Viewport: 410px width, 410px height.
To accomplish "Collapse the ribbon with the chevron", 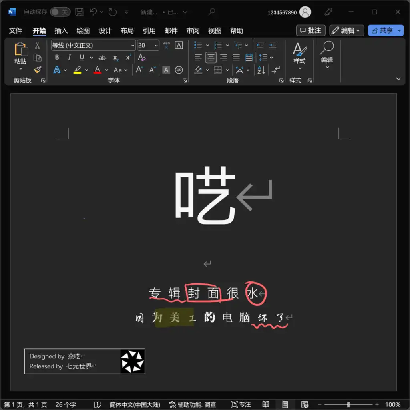I will [x=398, y=79].
